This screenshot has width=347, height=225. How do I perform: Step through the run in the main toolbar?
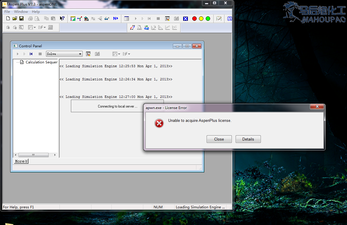click(142, 18)
